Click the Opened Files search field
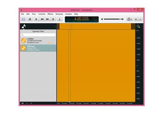This screenshot has width=165, height=116. (x=38, y=35)
